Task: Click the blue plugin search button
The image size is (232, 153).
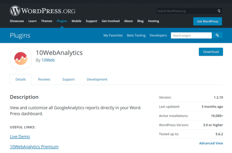Action: click(x=217, y=36)
